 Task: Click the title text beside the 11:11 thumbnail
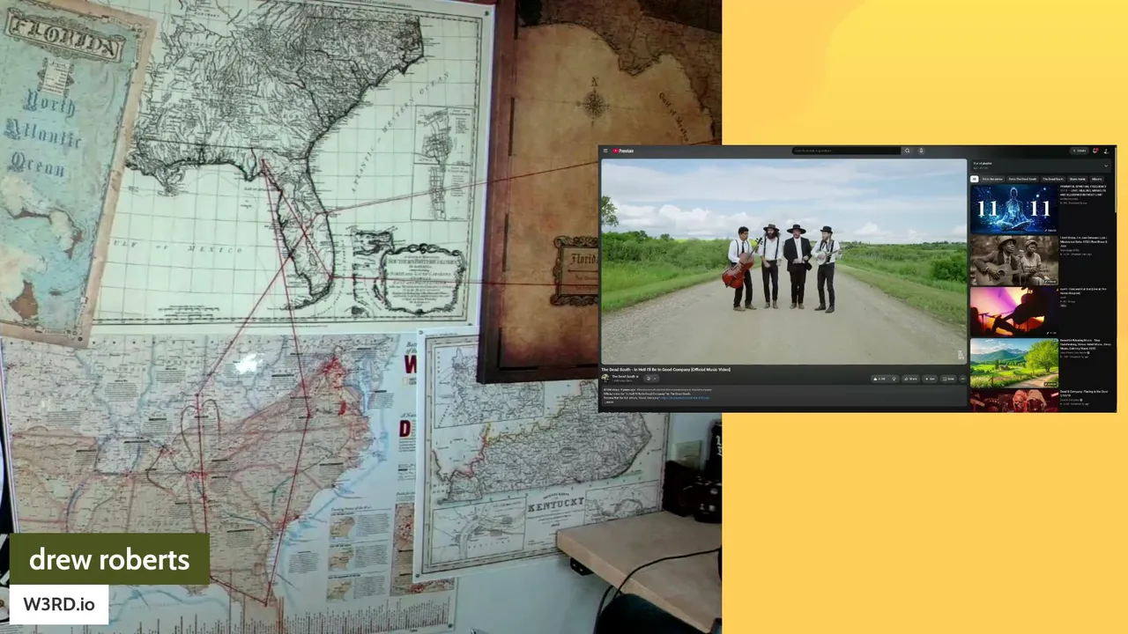1083,190
